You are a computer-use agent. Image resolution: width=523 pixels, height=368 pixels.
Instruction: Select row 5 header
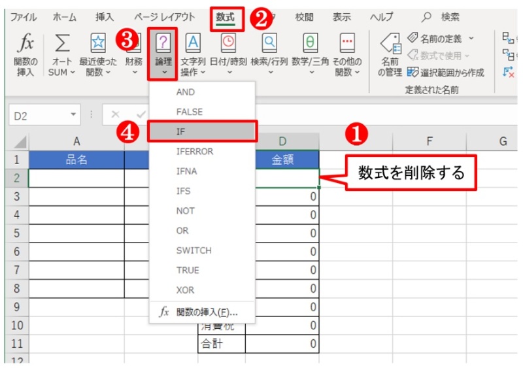17,233
